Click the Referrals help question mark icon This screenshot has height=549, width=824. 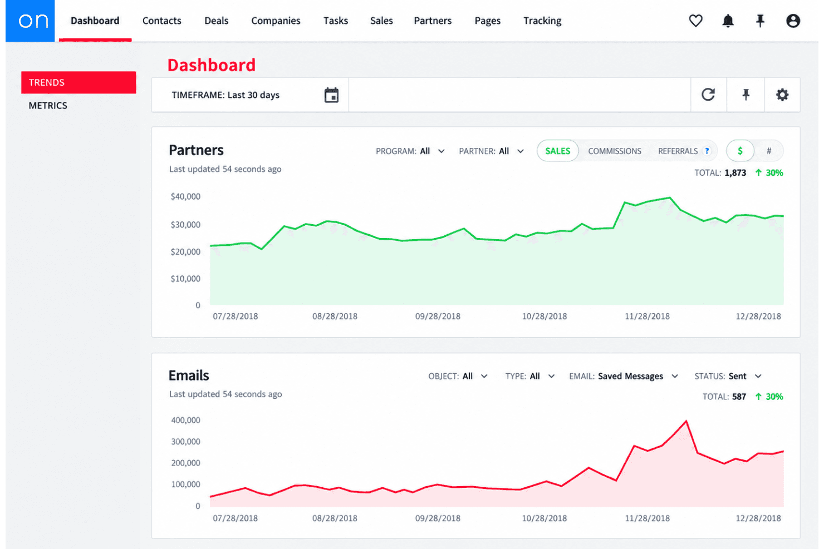click(707, 151)
